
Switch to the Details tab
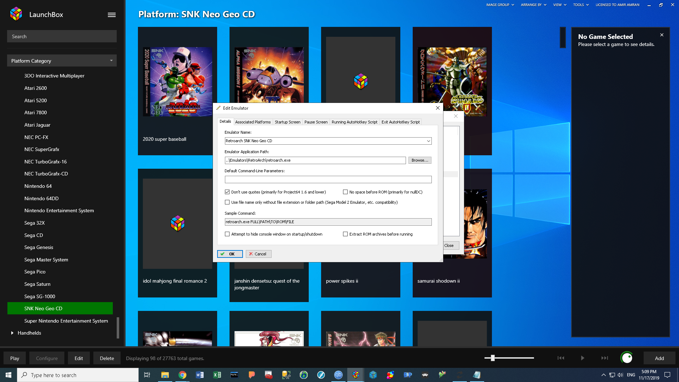(x=225, y=121)
